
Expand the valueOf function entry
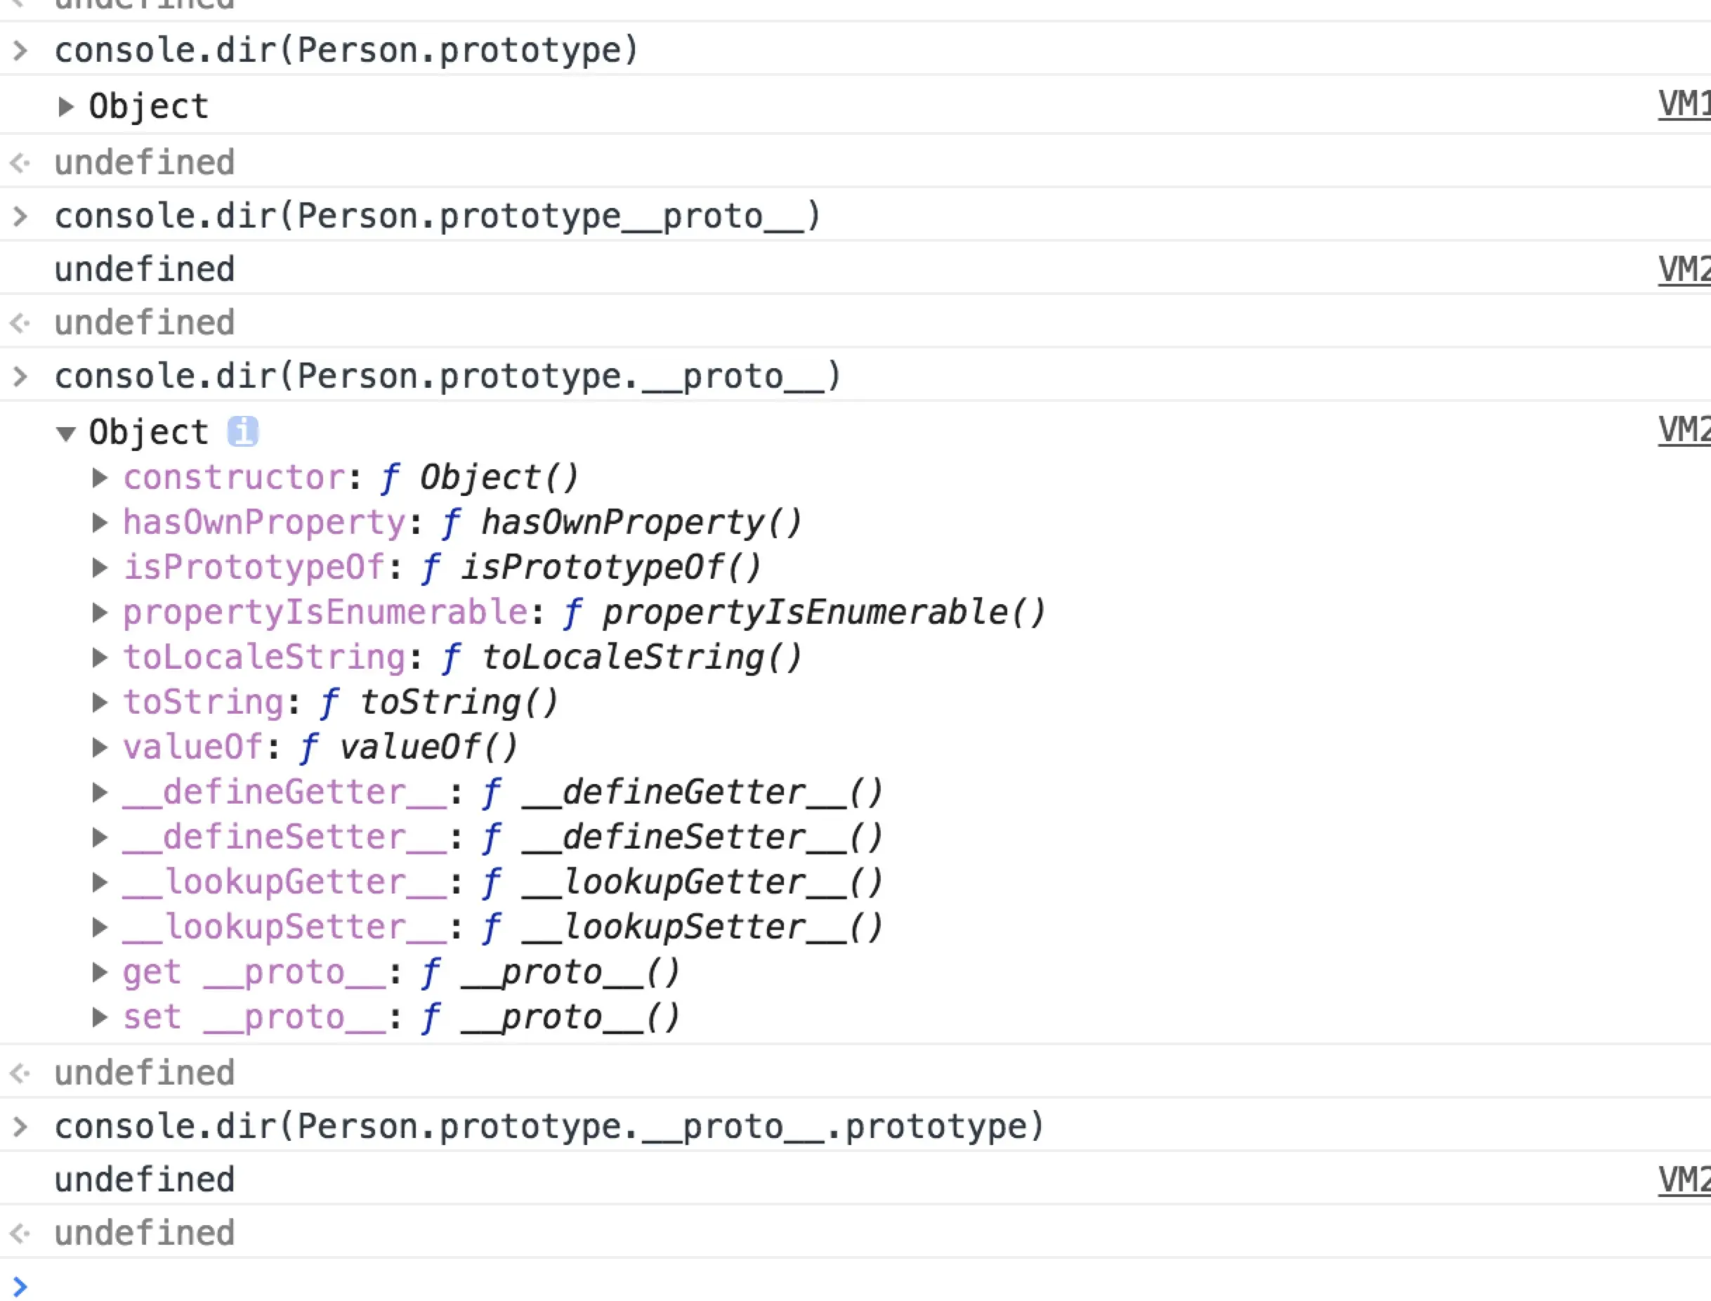[99, 747]
